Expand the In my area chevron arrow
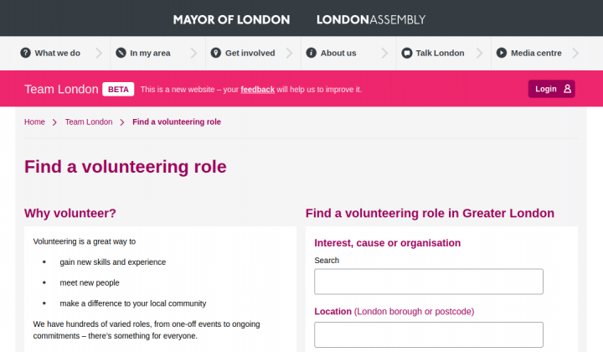 click(193, 53)
